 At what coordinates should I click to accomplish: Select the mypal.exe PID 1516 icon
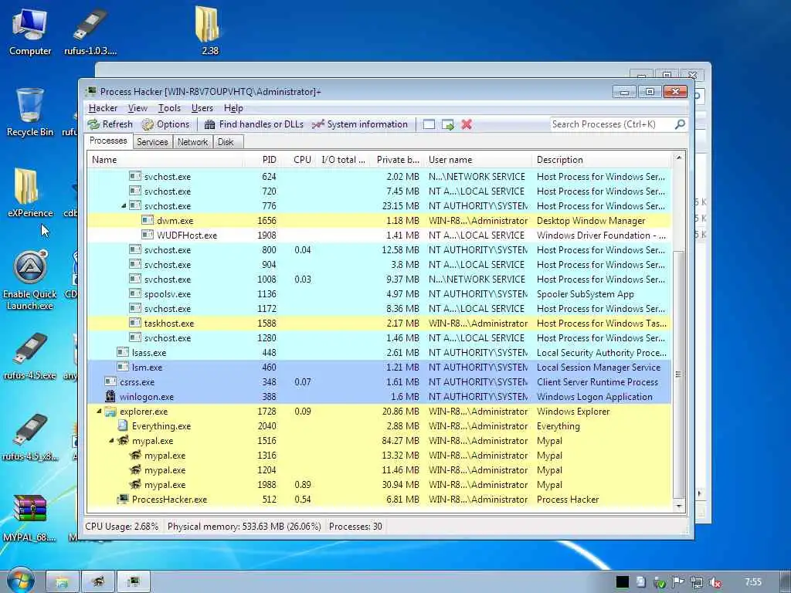point(123,440)
